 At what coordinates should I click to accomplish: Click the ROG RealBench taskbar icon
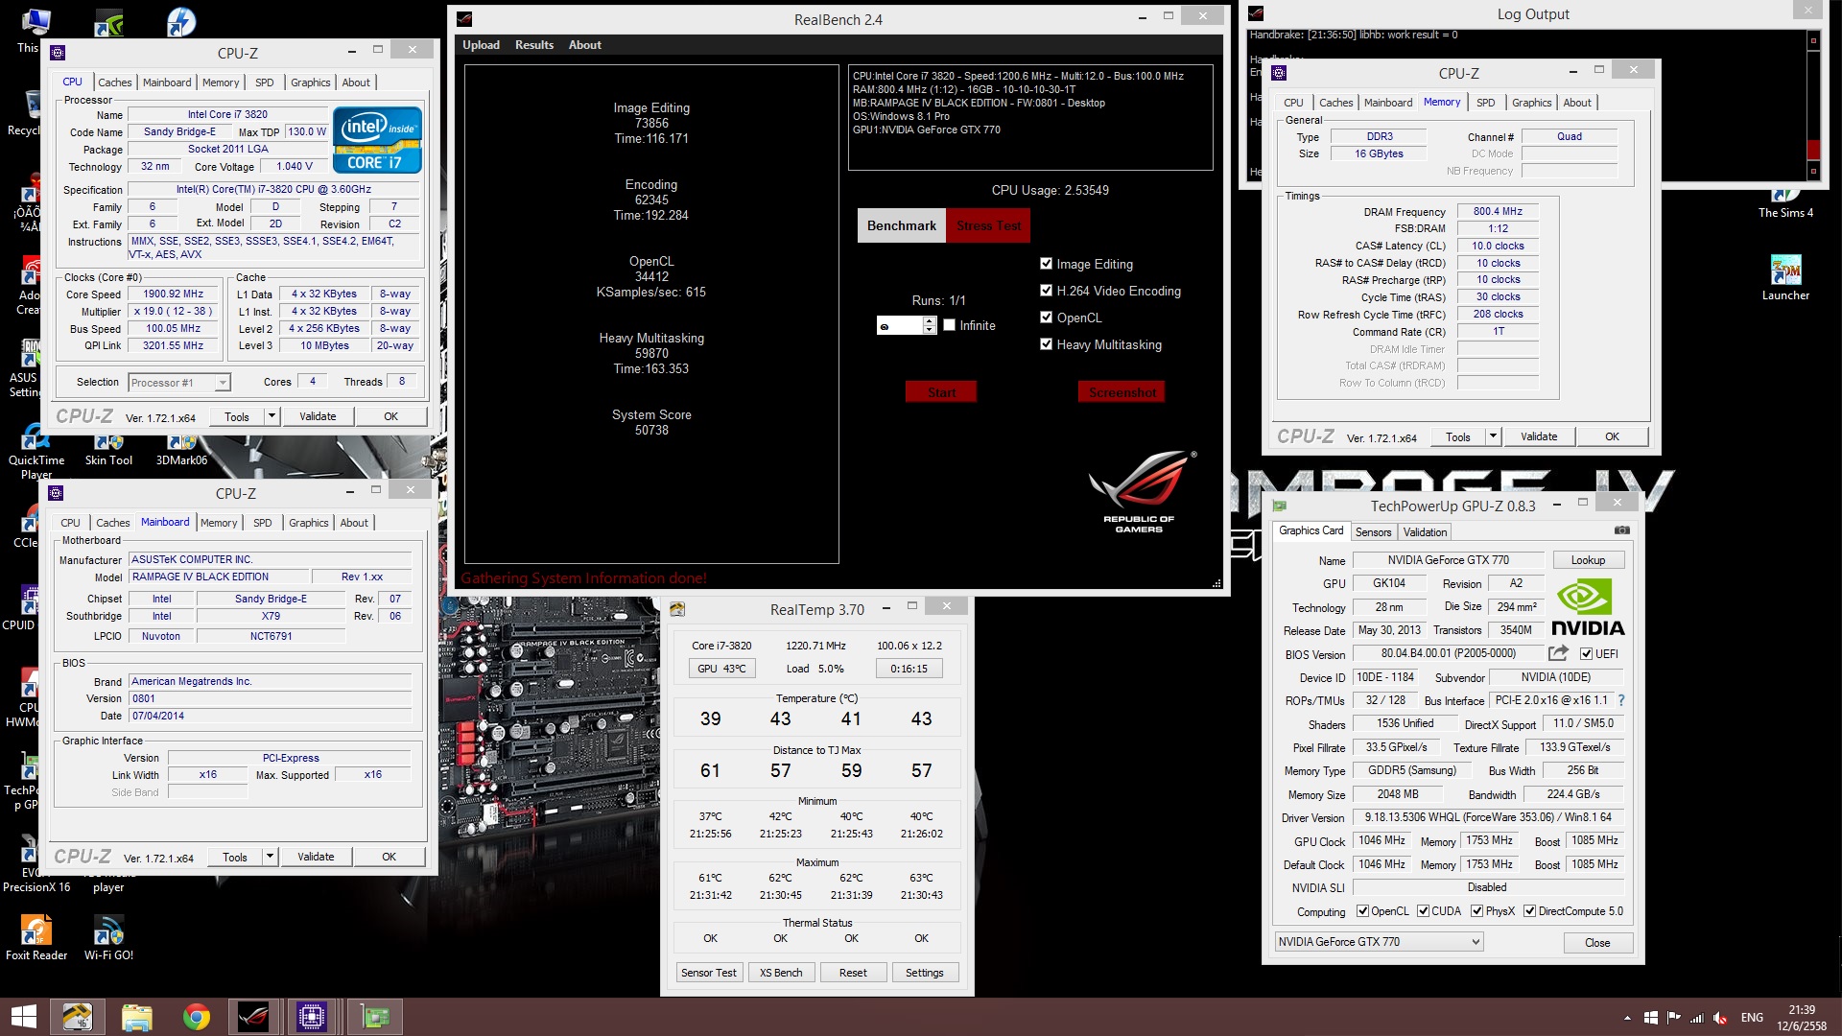tap(253, 1016)
